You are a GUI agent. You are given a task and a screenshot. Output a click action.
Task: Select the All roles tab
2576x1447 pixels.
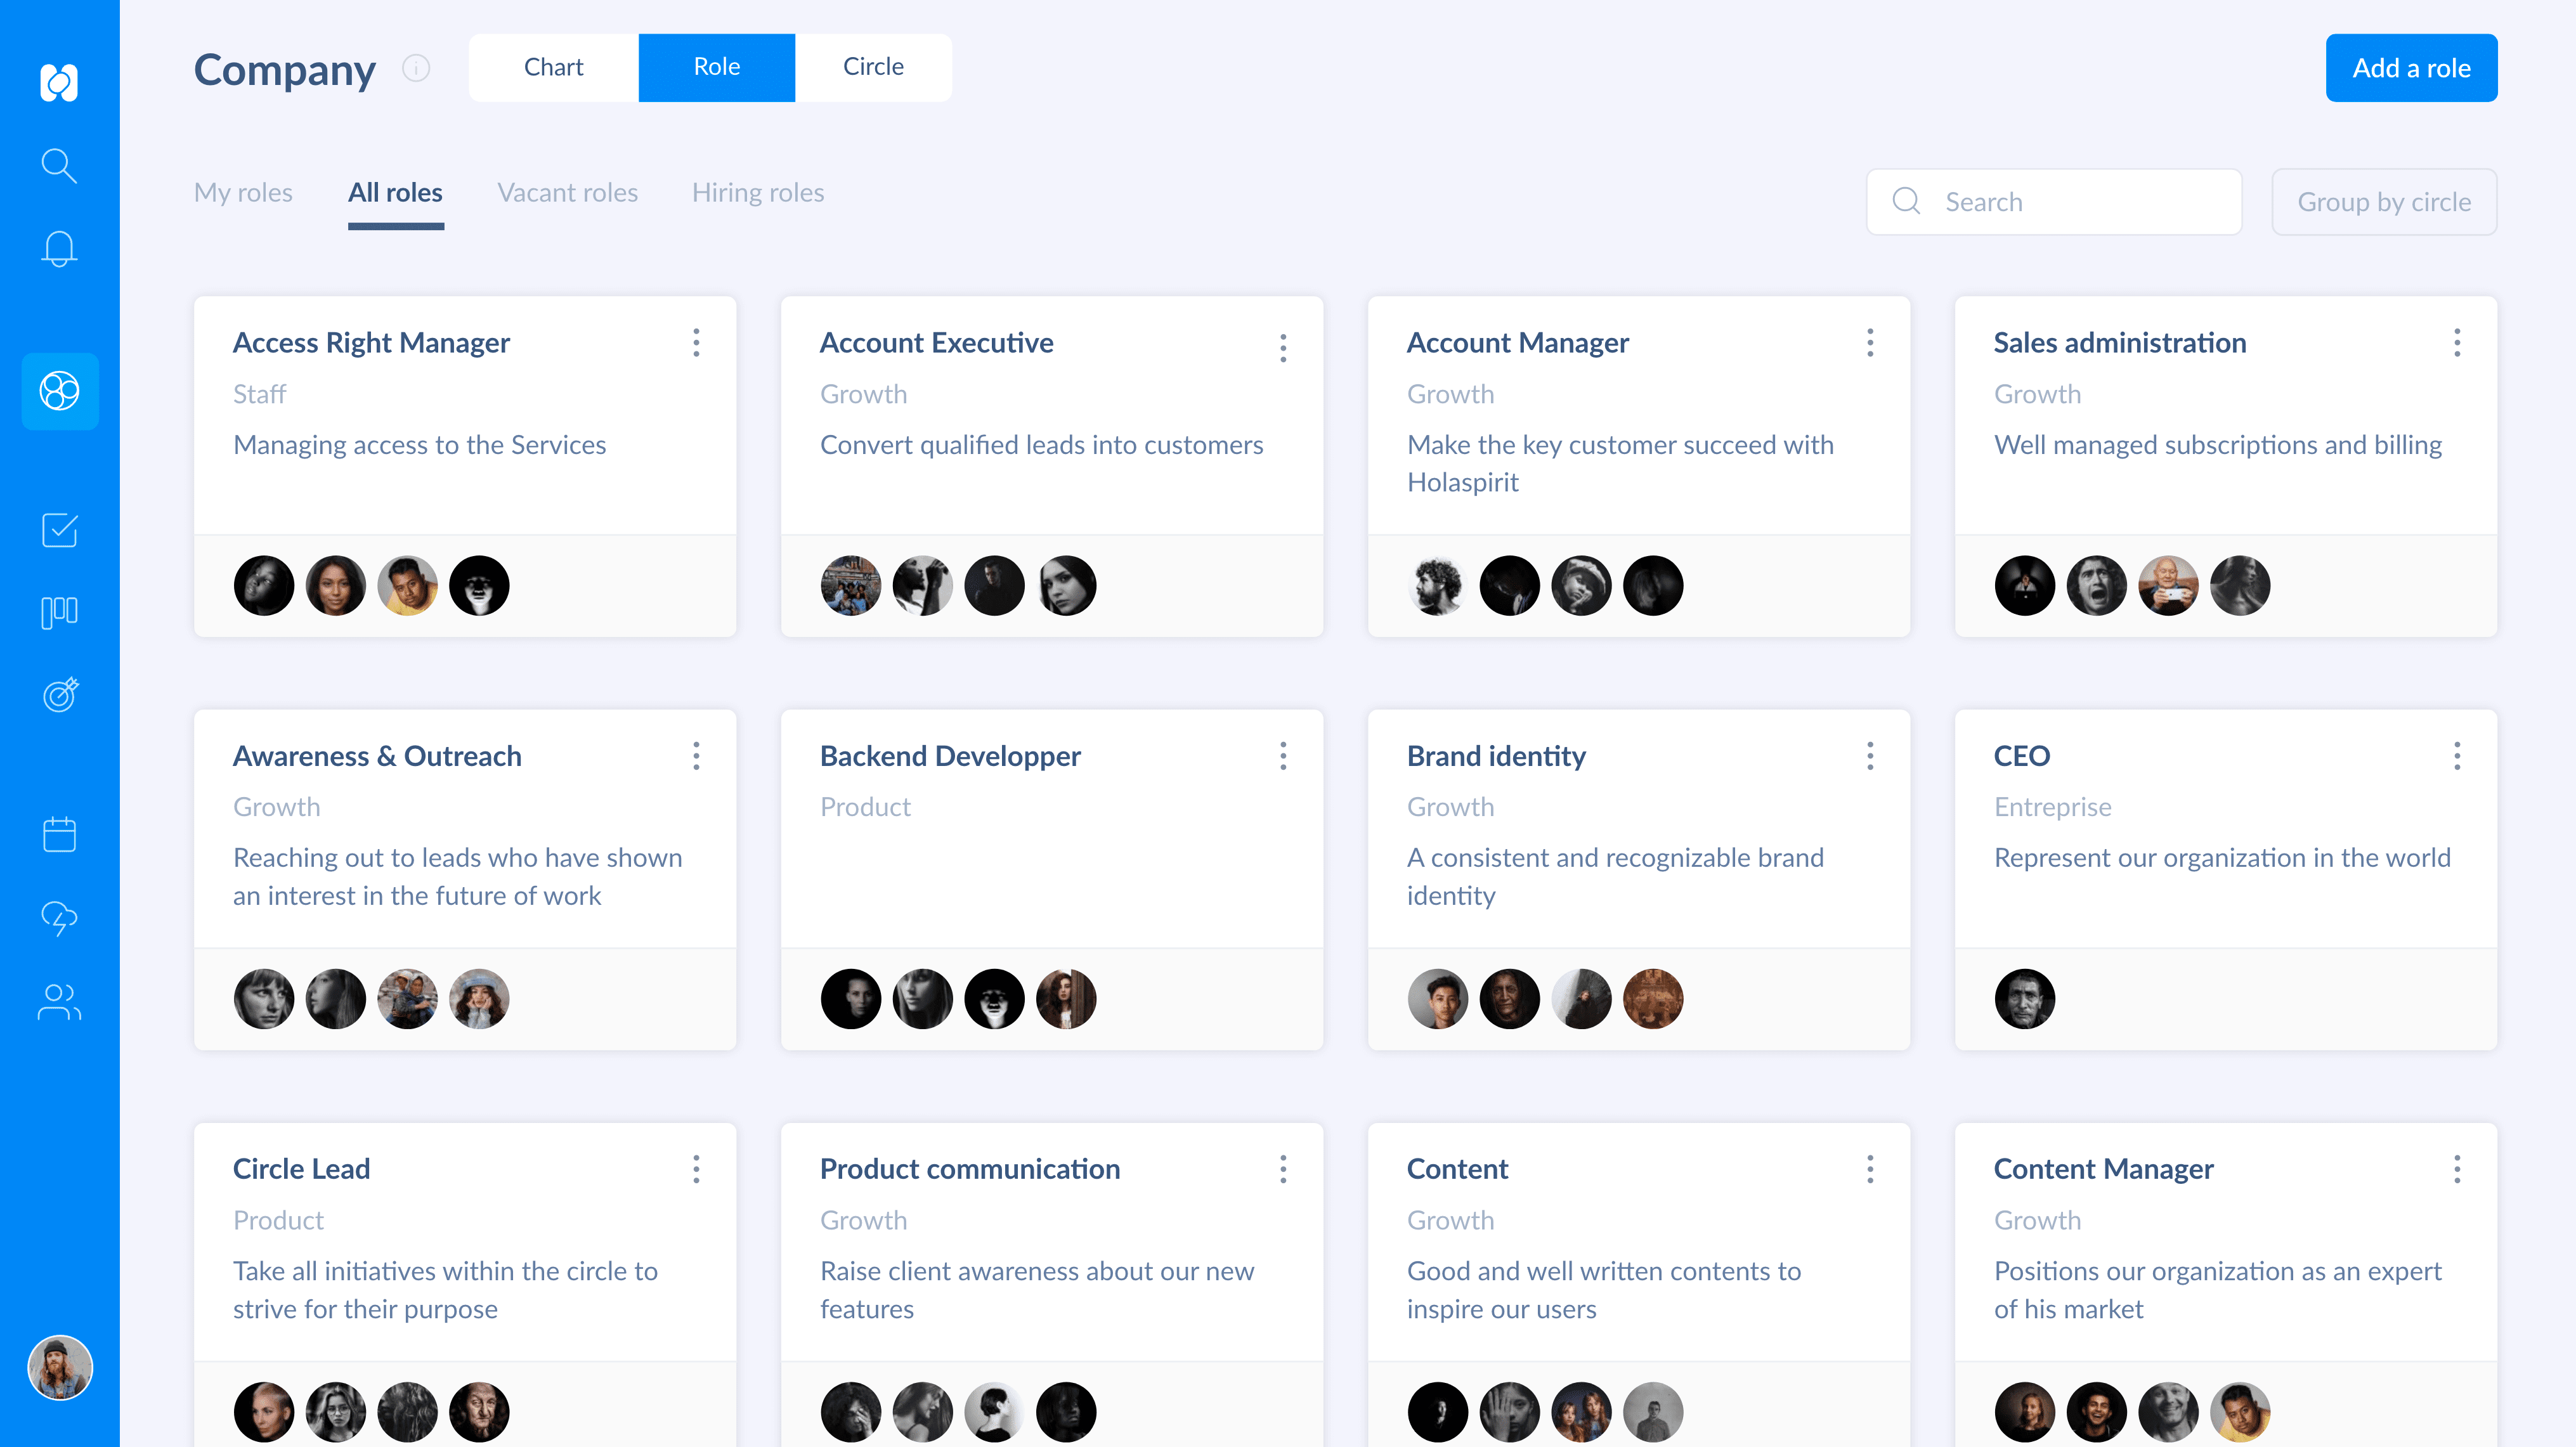click(x=395, y=192)
